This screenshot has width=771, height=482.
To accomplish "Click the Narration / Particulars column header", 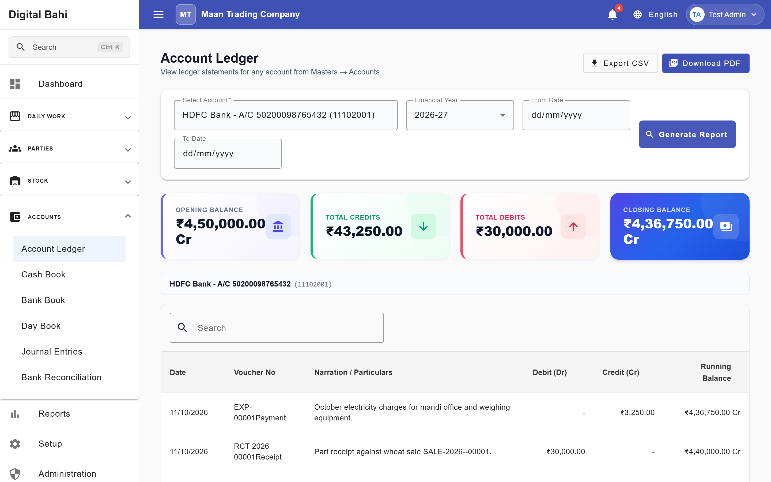I will [353, 372].
